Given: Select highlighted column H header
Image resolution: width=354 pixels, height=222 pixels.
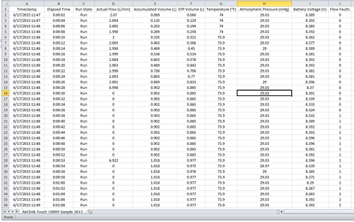Looking at the screenshot, I should point(264,4).
